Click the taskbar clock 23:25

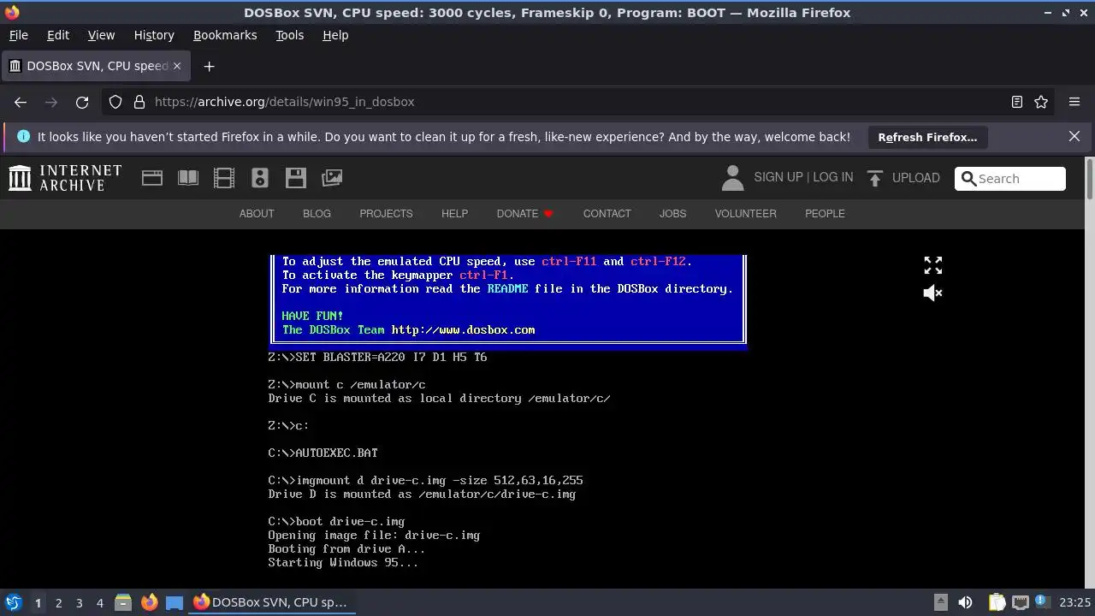point(1074,602)
